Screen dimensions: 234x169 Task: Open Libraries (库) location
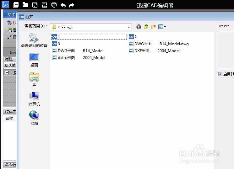click(34, 79)
